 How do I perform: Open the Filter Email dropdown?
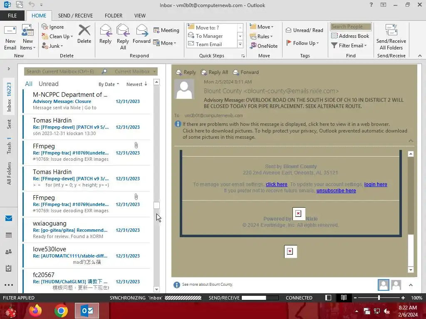349,46
